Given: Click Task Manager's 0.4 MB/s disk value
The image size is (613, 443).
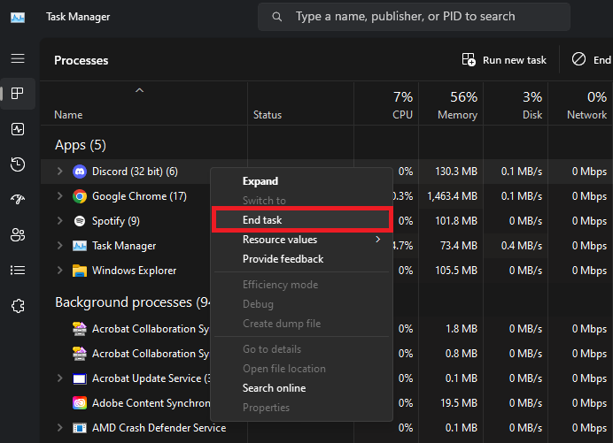Looking at the screenshot, I should [522, 246].
